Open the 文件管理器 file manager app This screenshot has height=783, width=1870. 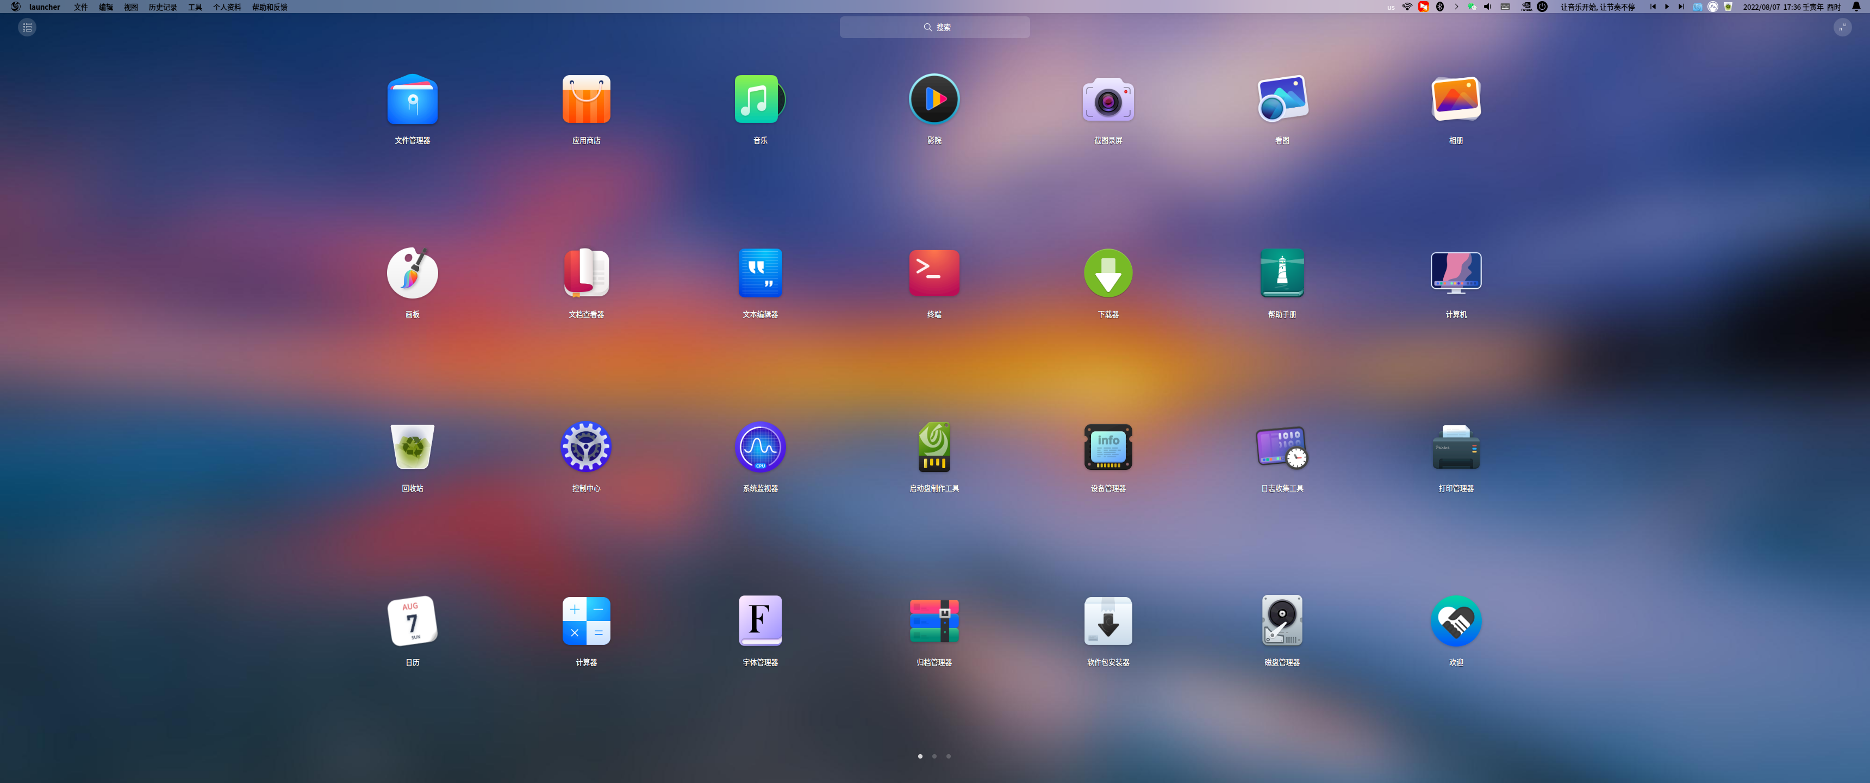[x=413, y=100]
